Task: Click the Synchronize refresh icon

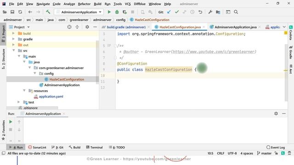Action: tap(20, 12)
